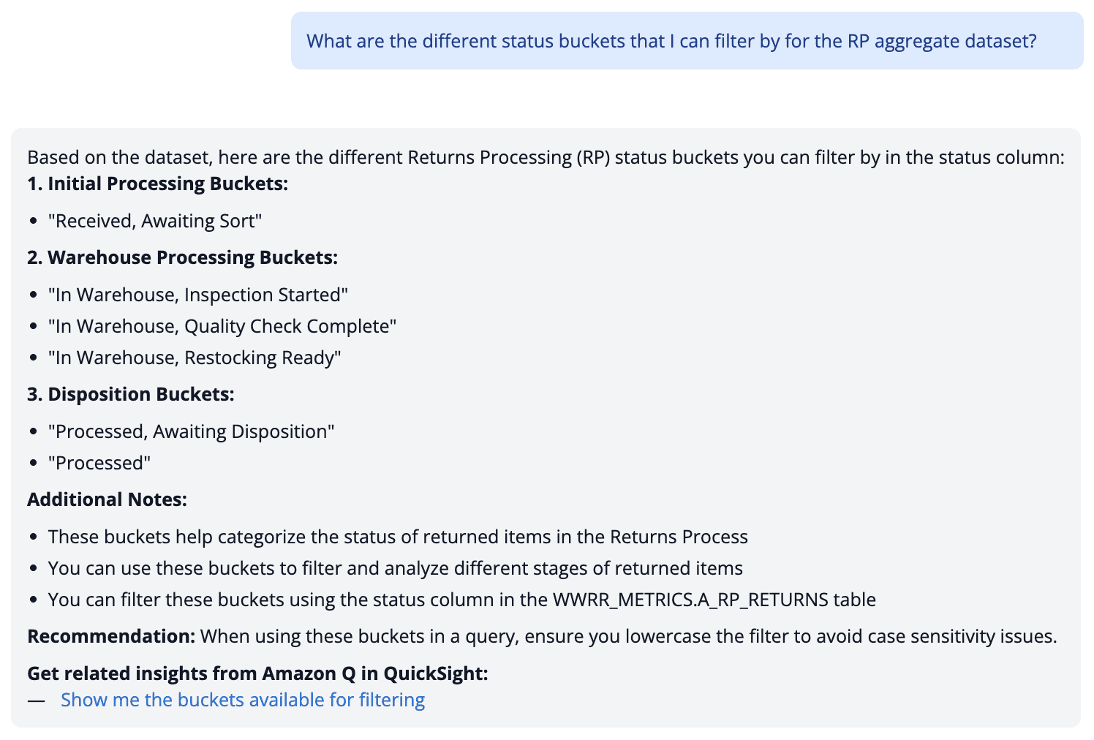Click the WWRR_METRICS.A_RP_RETURNS table name
Viewport: 1094px width, 740px height.
694,599
